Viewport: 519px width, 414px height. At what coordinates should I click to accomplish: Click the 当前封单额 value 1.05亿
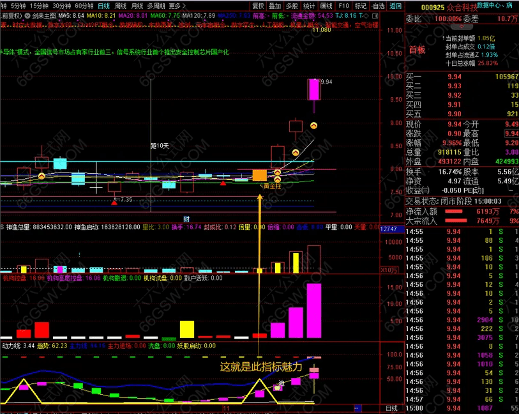(x=486, y=38)
